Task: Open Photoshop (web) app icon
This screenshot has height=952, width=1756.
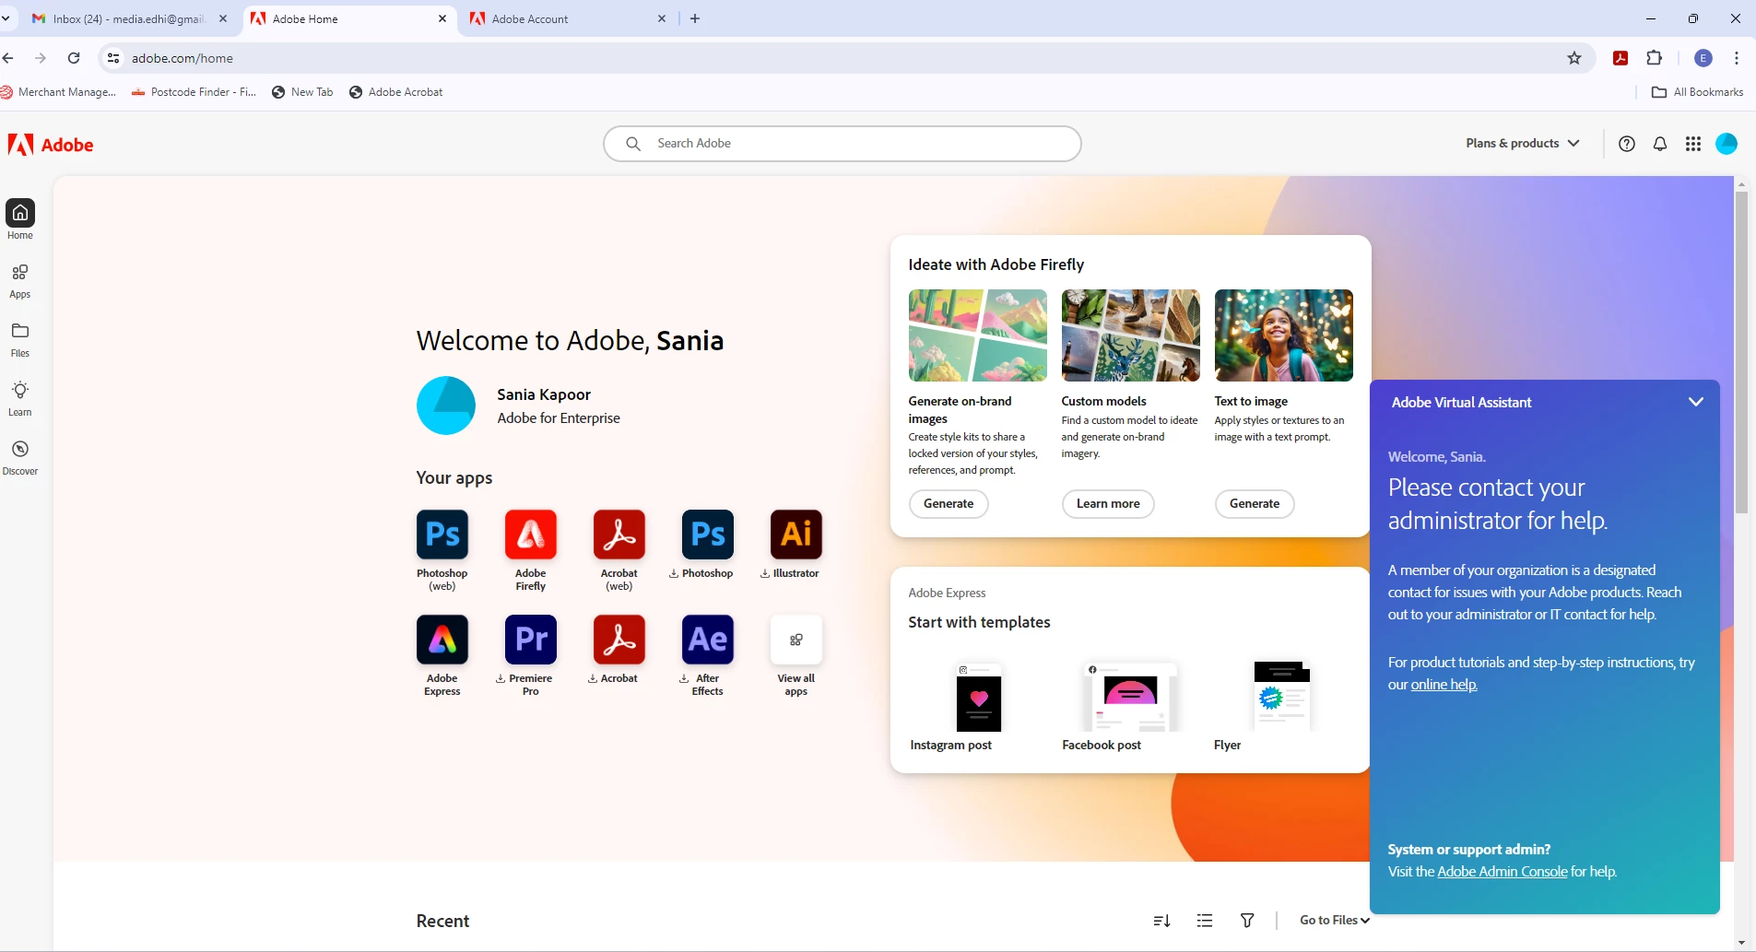Action: (x=442, y=535)
